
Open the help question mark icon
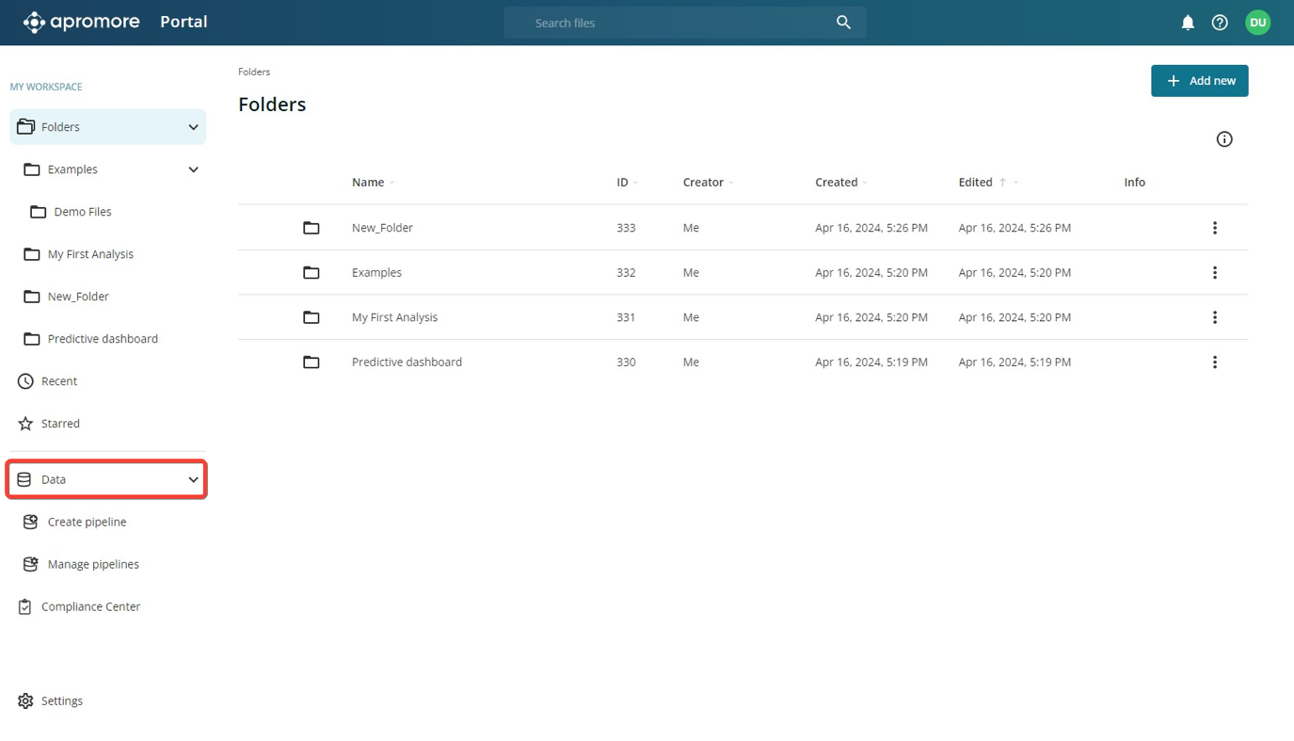coord(1220,23)
